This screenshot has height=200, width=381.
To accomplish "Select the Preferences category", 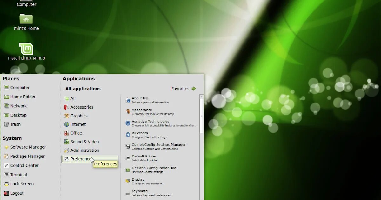I will [x=90, y=159].
